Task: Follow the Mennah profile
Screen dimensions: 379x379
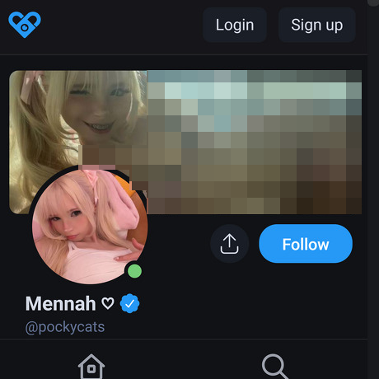Action: 306,244
